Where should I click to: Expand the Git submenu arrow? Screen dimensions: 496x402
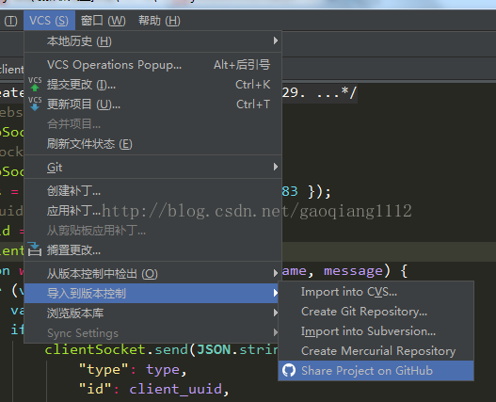pyautogui.click(x=276, y=167)
